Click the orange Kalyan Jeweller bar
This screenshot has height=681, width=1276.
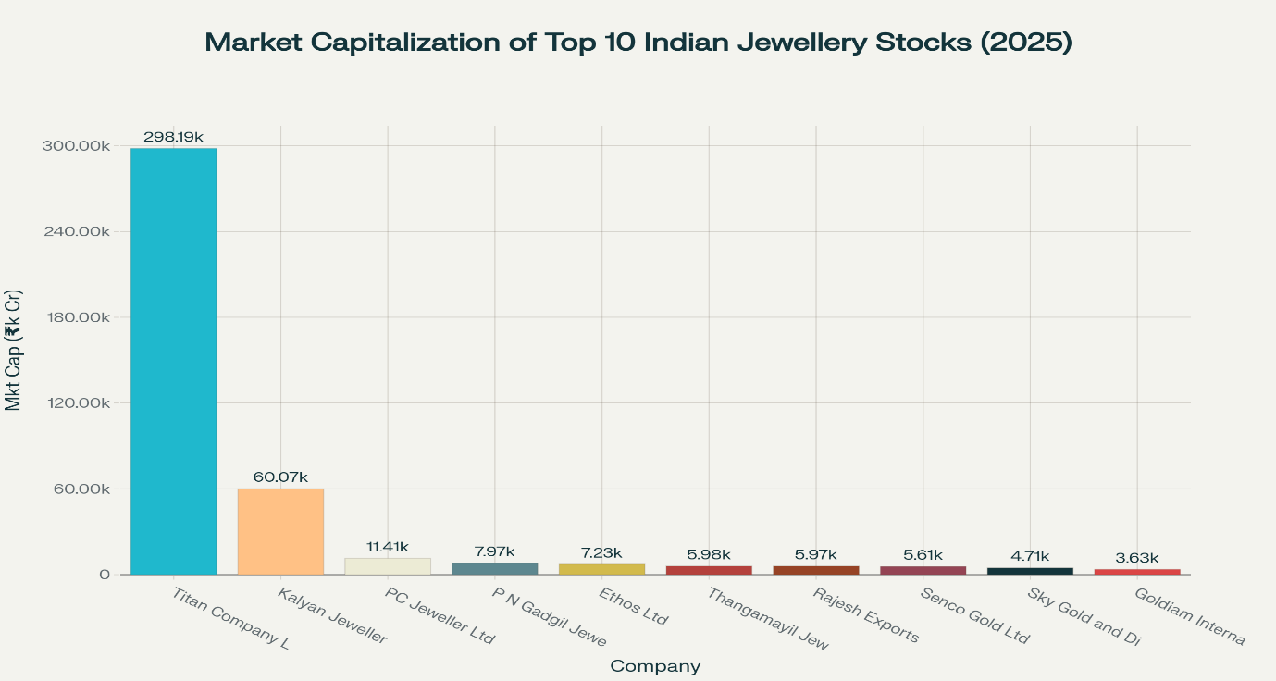(x=280, y=531)
